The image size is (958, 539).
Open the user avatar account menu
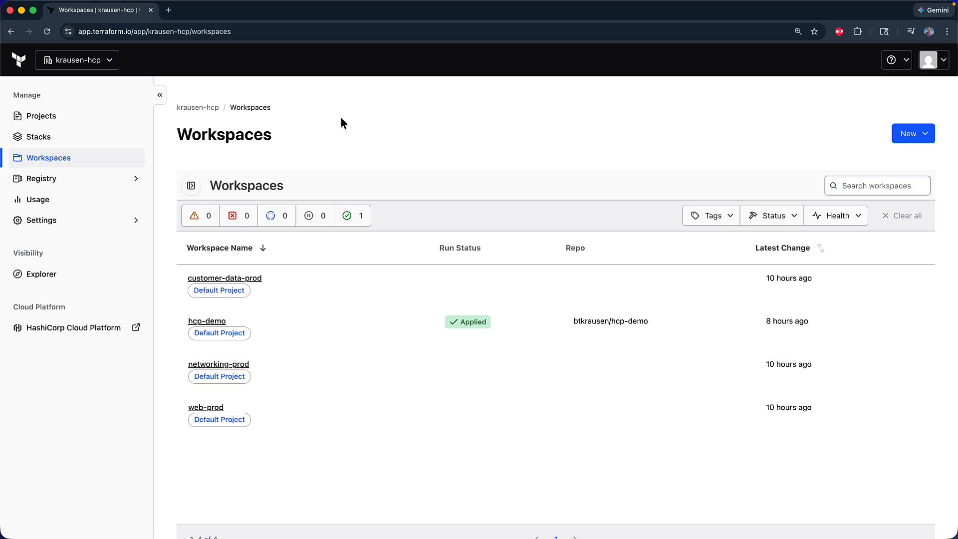pos(934,60)
